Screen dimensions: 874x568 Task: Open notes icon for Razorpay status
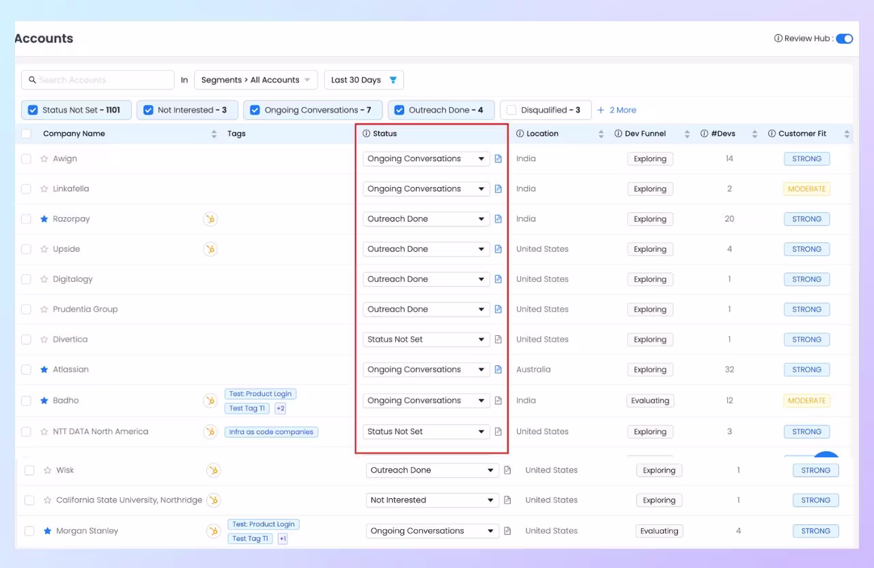498,219
